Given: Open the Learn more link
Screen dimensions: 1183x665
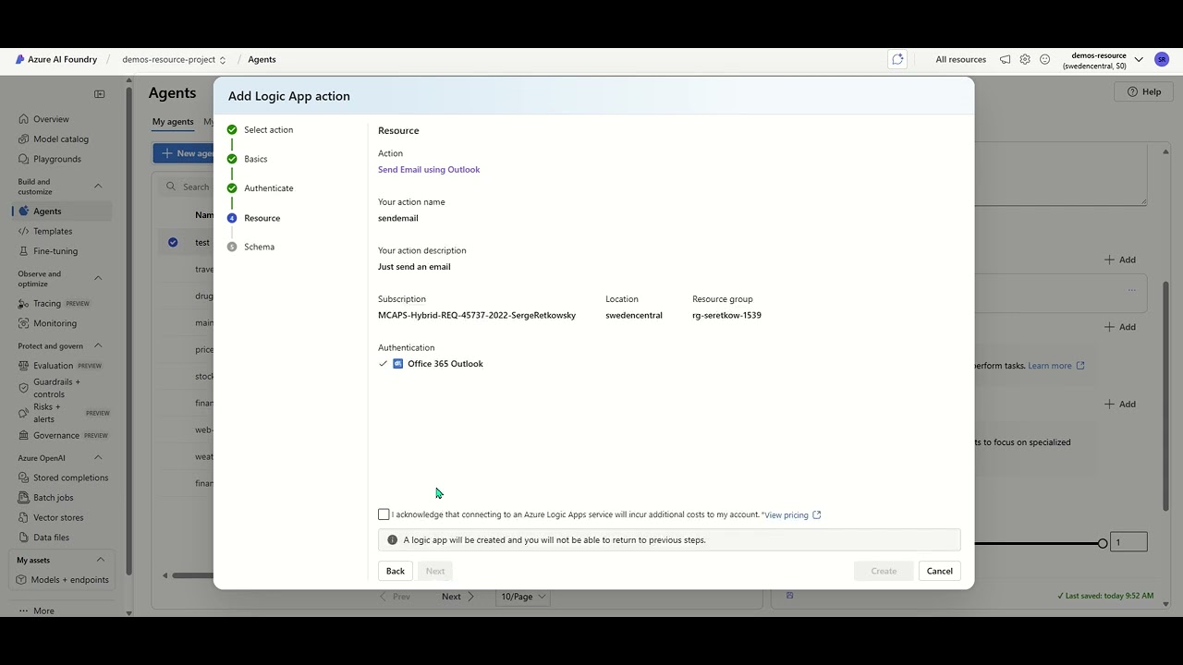Looking at the screenshot, I should 1056,366.
